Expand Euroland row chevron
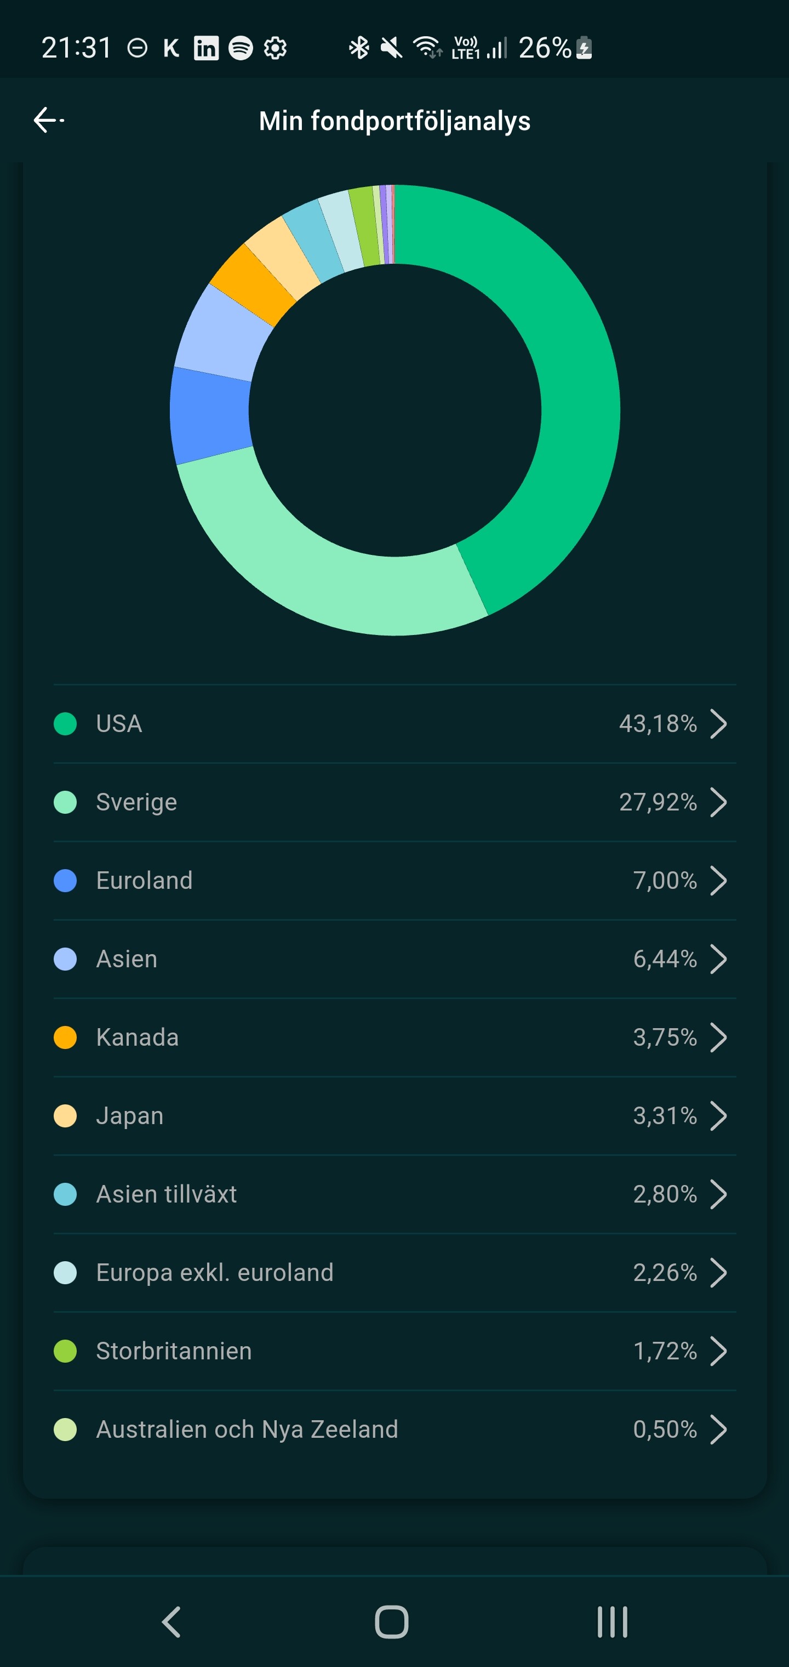 click(x=718, y=881)
